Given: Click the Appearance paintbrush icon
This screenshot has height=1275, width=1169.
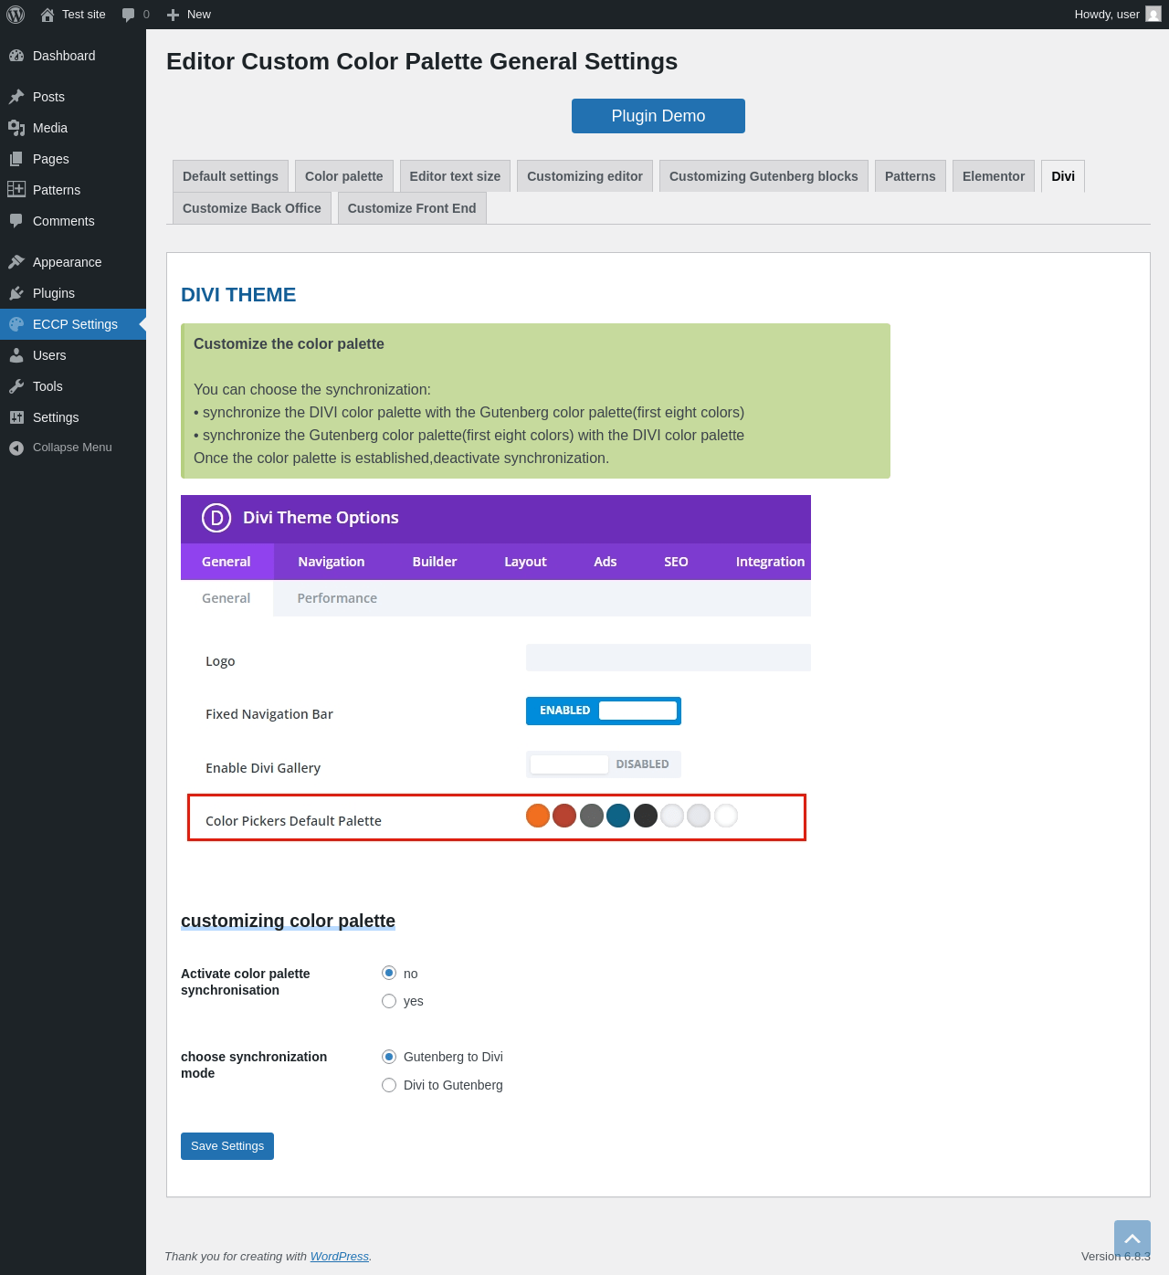Looking at the screenshot, I should coord(16,262).
